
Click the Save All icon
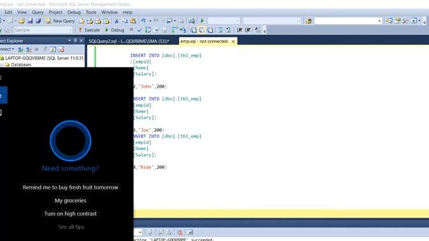point(38,21)
